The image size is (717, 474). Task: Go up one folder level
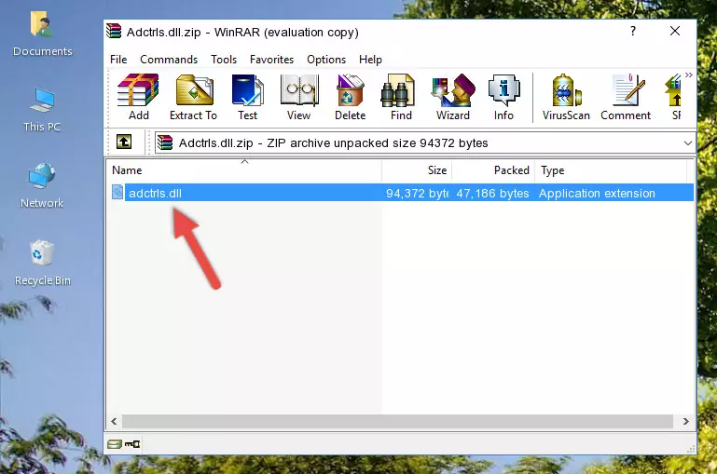click(x=124, y=142)
